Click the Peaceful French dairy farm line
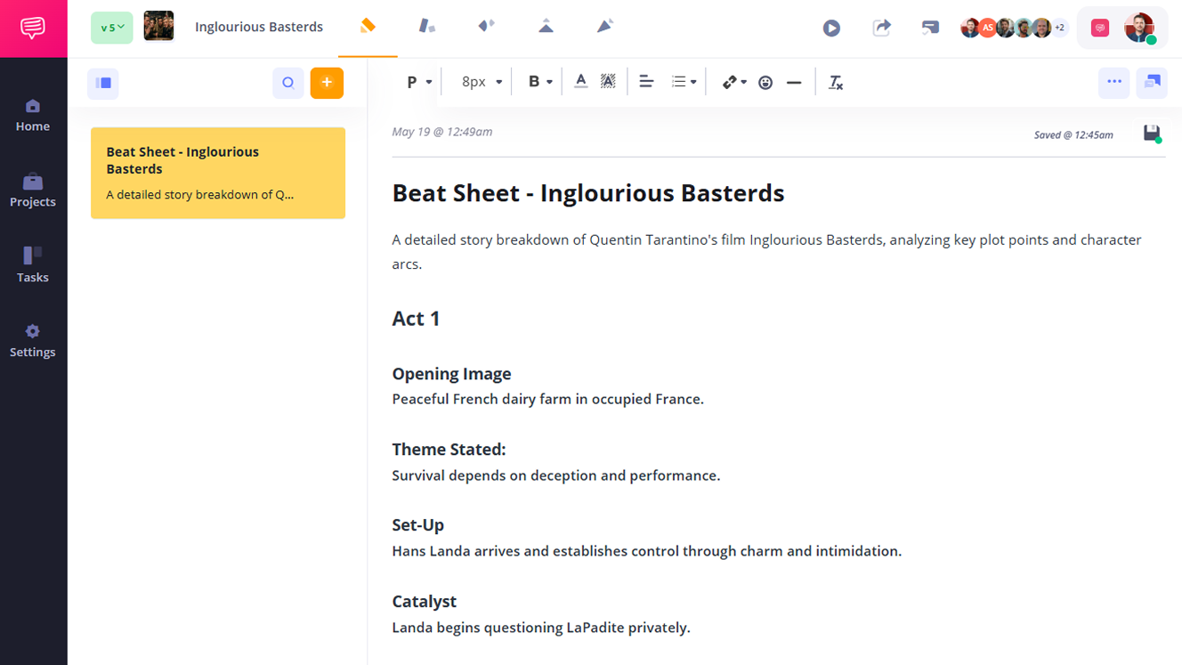 click(547, 399)
